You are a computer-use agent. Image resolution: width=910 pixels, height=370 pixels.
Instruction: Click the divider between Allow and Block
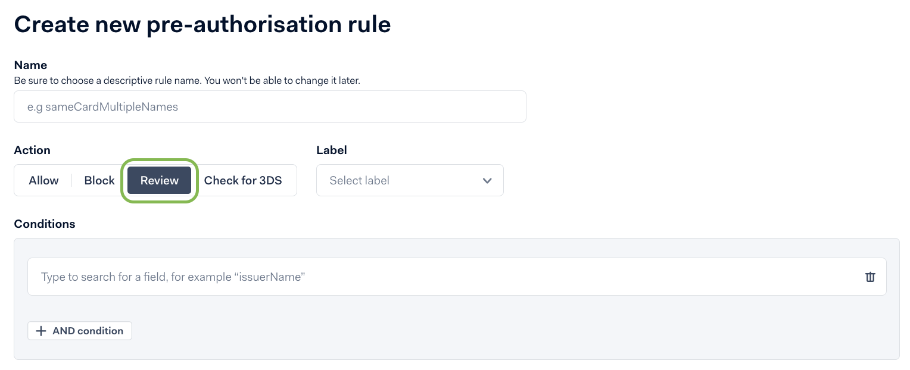pos(72,180)
